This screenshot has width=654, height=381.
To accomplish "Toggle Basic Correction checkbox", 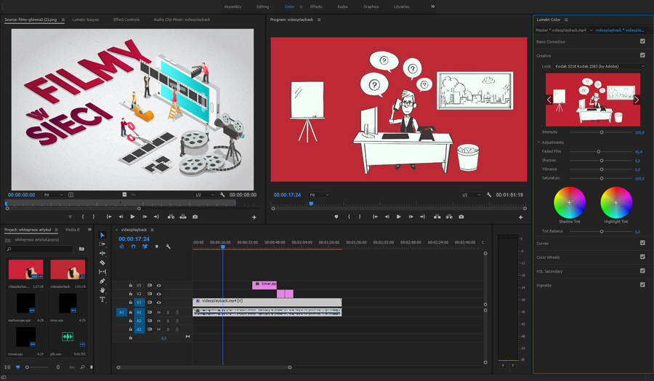I will tap(642, 41).
